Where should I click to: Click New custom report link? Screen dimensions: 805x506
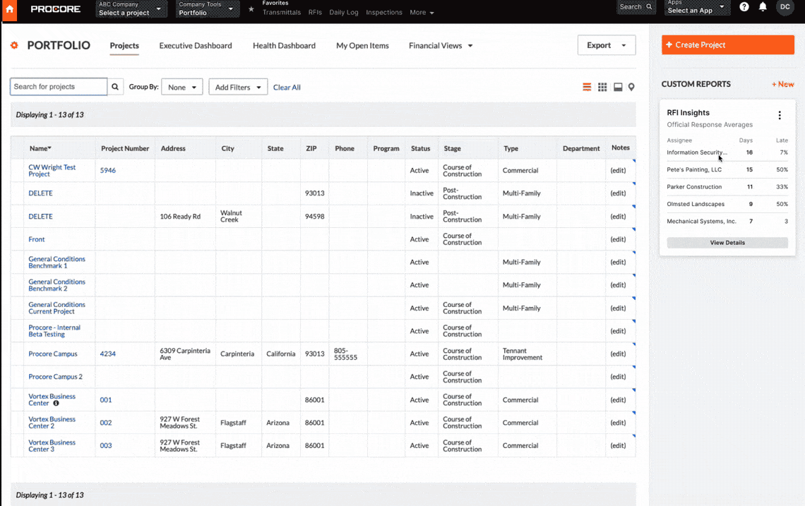pyautogui.click(x=782, y=84)
